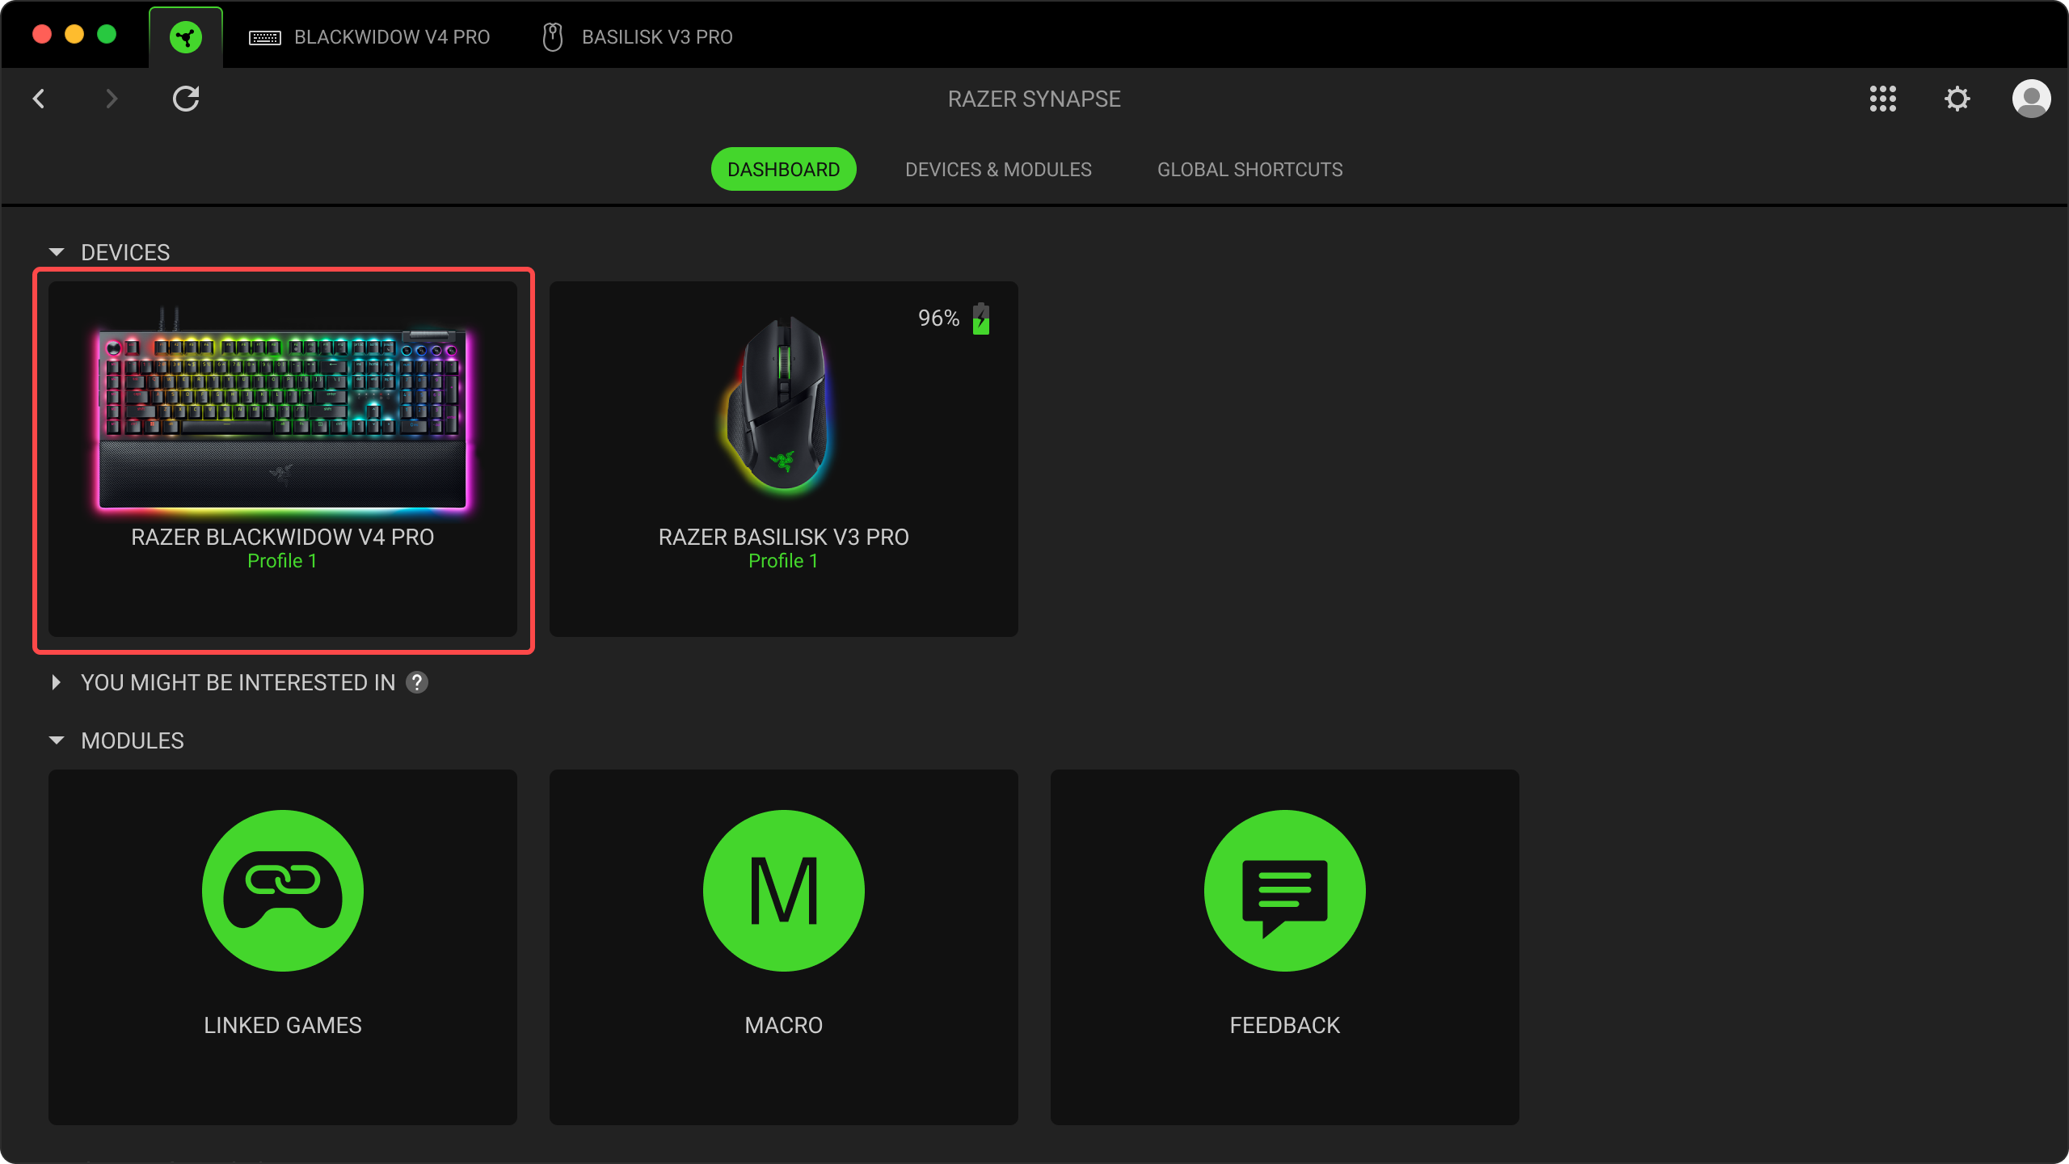Click the LINKED GAMES label
Screen dimensions: 2069x1164
point(282,1025)
